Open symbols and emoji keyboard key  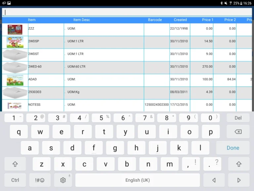[x=40, y=180]
